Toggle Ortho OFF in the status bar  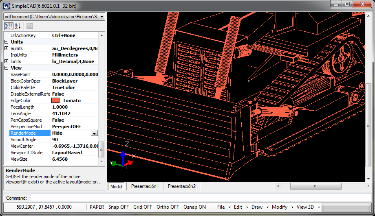tap(168, 207)
